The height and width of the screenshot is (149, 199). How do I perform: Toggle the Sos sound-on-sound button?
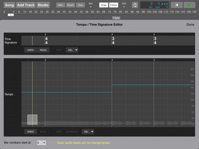(x=80, y=5)
